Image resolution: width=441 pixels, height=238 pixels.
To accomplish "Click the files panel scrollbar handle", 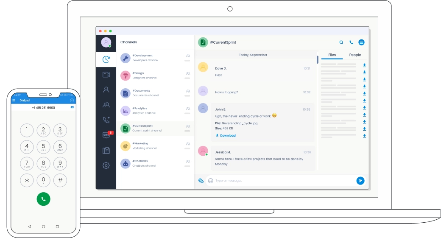I will pyautogui.click(x=318, y=59).
